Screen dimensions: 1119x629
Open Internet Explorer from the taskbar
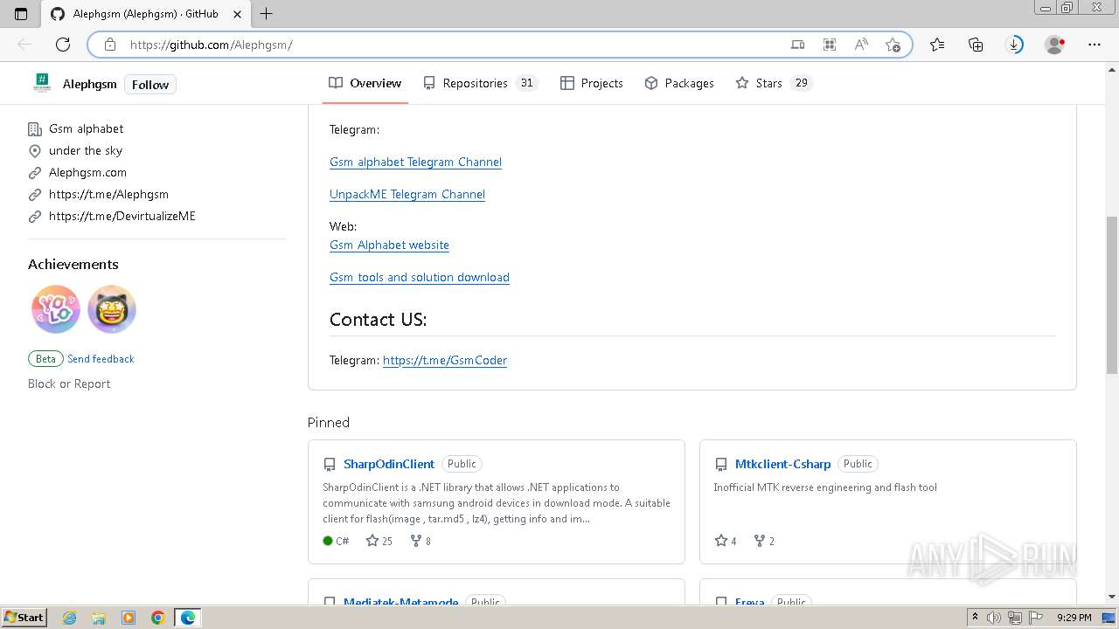point(69,618)
